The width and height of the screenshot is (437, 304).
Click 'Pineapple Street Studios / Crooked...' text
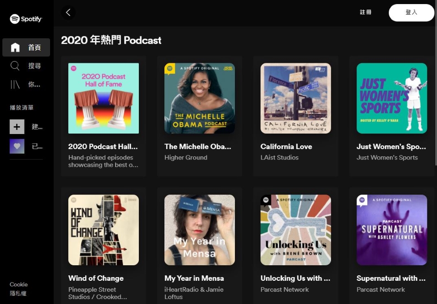point(97,293)
